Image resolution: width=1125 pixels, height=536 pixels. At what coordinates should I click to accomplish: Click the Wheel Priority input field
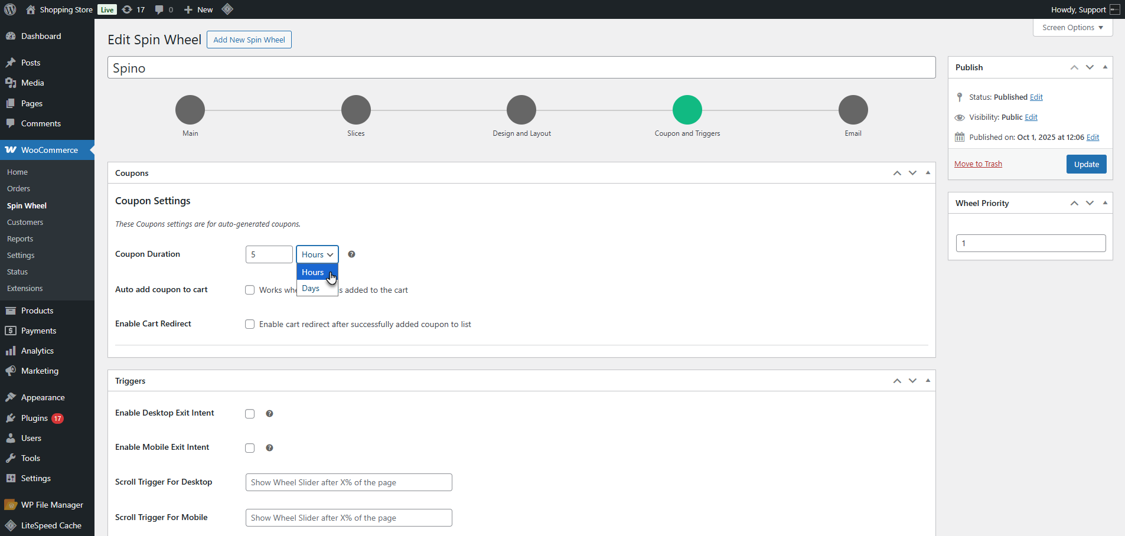[x=1031, y=243]
